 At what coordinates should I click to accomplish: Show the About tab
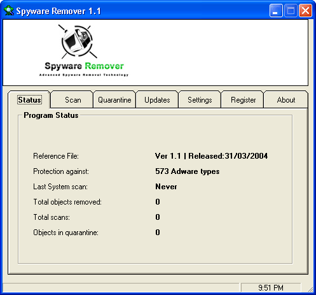coord(286,99)
